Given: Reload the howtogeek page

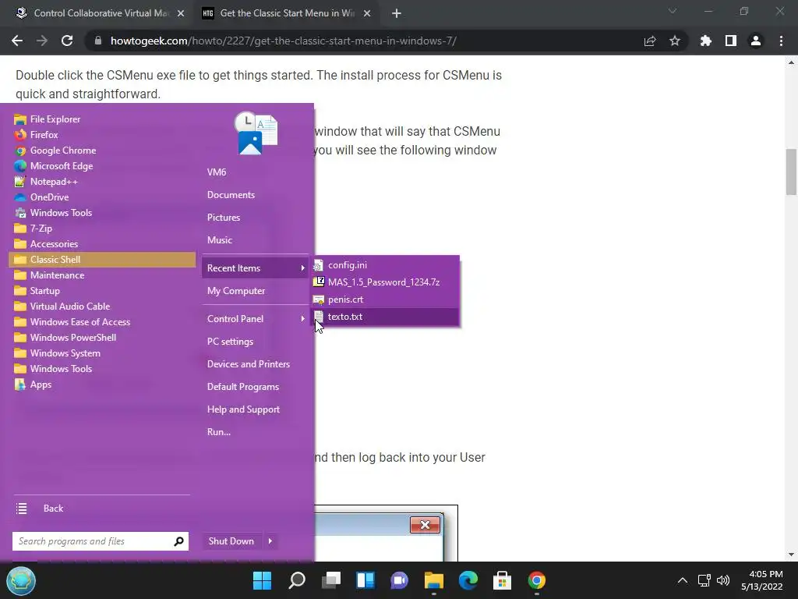Looking at the screenshot, I should pos(67,41).
